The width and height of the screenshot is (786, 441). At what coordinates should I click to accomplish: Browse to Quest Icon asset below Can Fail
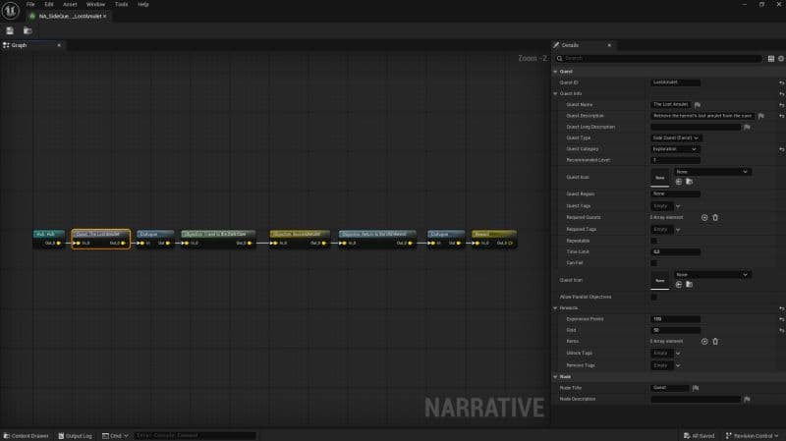point(690,285)
